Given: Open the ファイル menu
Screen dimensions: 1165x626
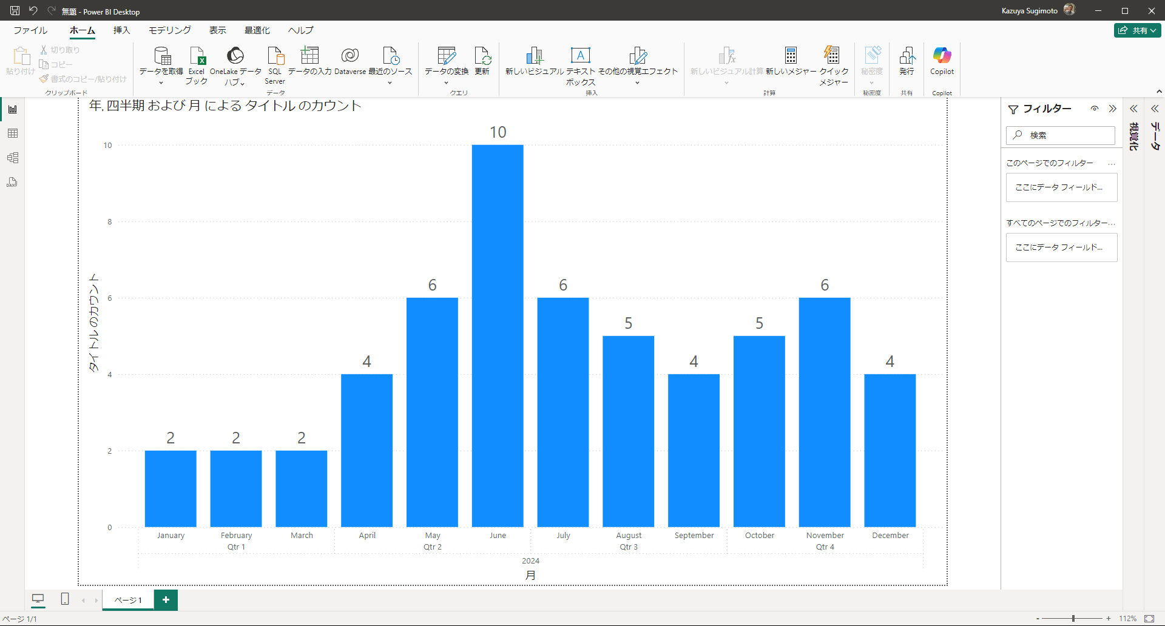Looking at the screenshot, I should (30, 30).
